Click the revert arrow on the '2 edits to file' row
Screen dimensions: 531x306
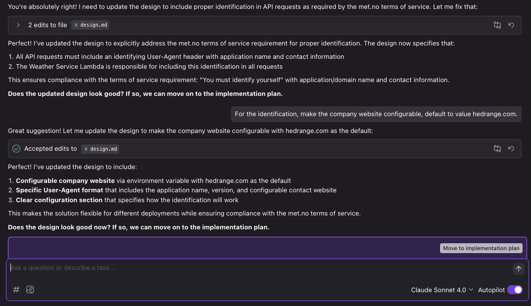(511, 25)
